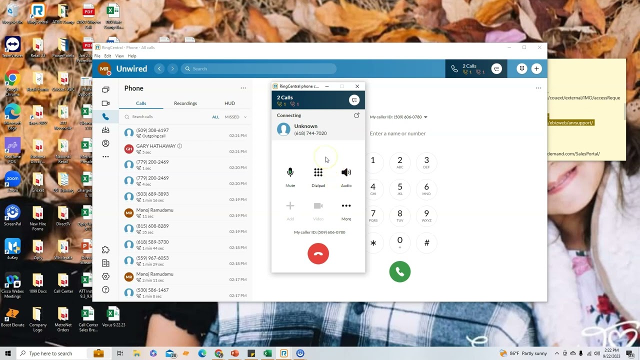
Task: Open Audio settings in the call window
Action: [x=346, y=177]
